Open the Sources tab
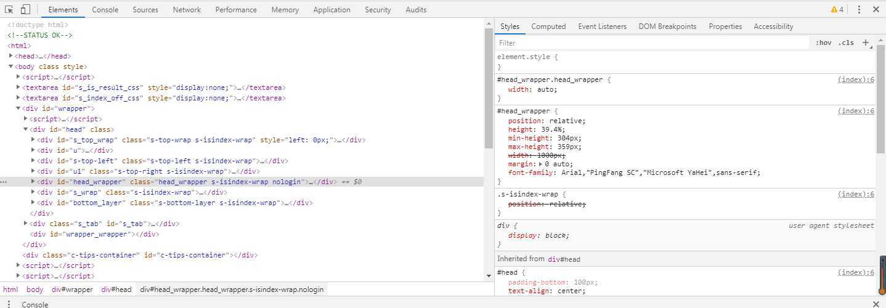 [x=145, y=9]
